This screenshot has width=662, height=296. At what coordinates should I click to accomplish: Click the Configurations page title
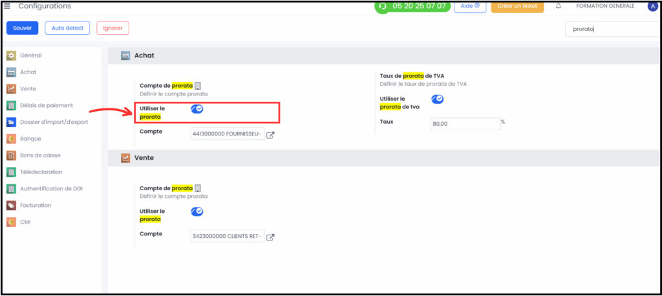coord(45,6)
